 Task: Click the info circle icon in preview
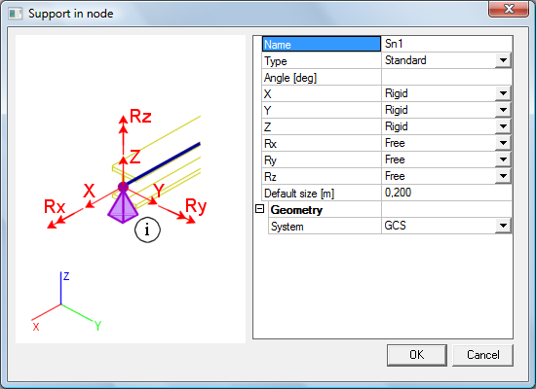click(147, 230)
